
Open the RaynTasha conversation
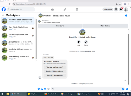point(18,50)
